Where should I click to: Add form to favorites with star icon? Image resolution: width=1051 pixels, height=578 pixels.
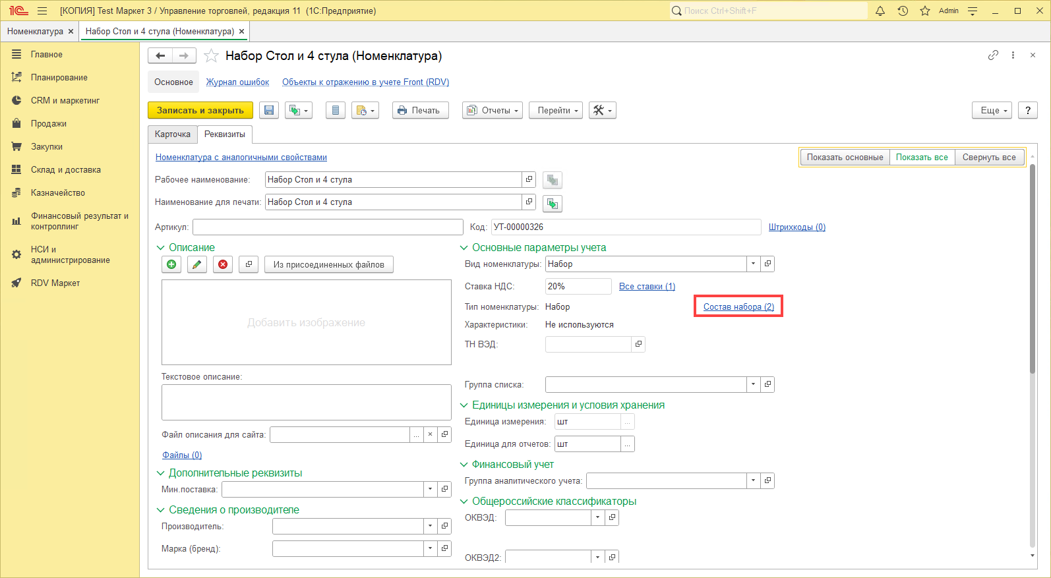tap(211, 56)
